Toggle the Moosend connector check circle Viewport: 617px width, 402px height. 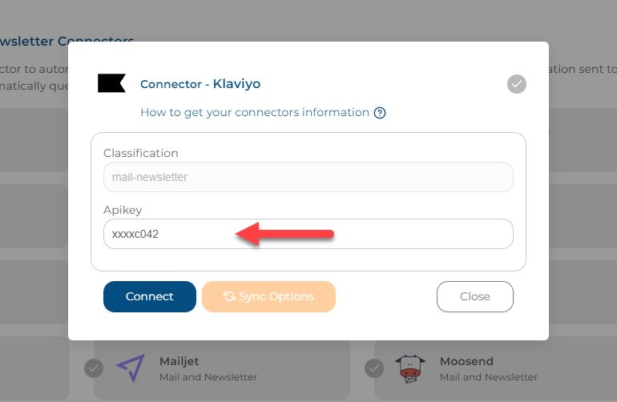pos(374,368)
